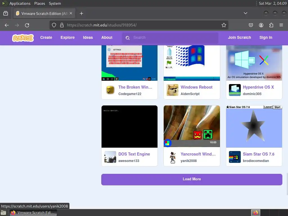This screenshot has height=216, width=288.
Task: Bookmark this page with the star icon
Action: point(224,25)
